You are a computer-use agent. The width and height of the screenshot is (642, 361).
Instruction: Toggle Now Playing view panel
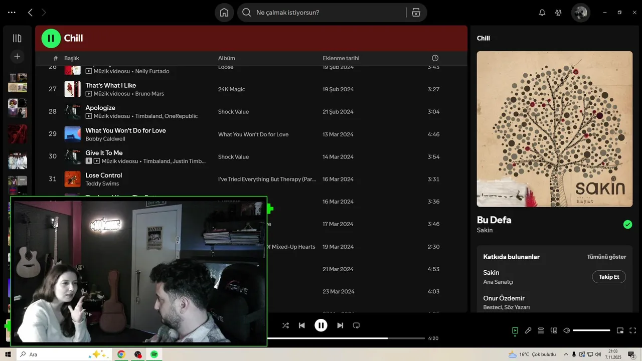(x=515, y=330)
